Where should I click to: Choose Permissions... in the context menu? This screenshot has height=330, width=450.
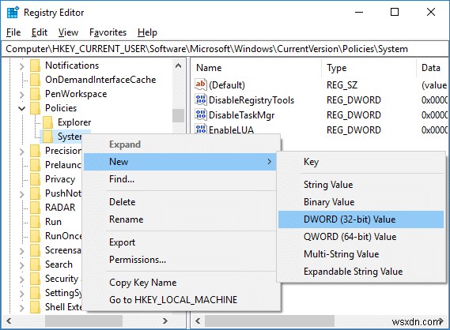180,260
